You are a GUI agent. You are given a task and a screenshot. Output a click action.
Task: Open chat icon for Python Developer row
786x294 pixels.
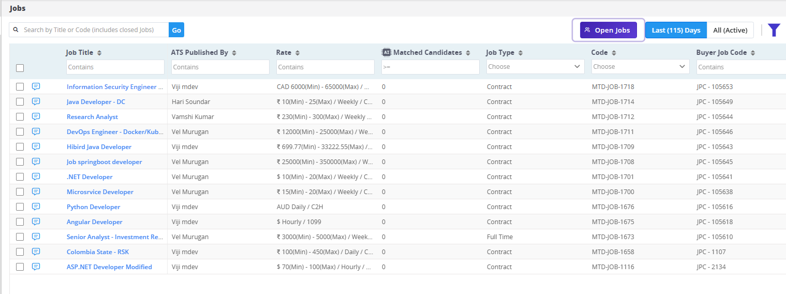[36, 207]
